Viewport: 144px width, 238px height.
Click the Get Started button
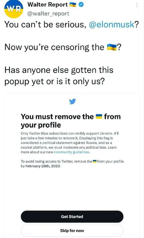(x=72, y=216)
